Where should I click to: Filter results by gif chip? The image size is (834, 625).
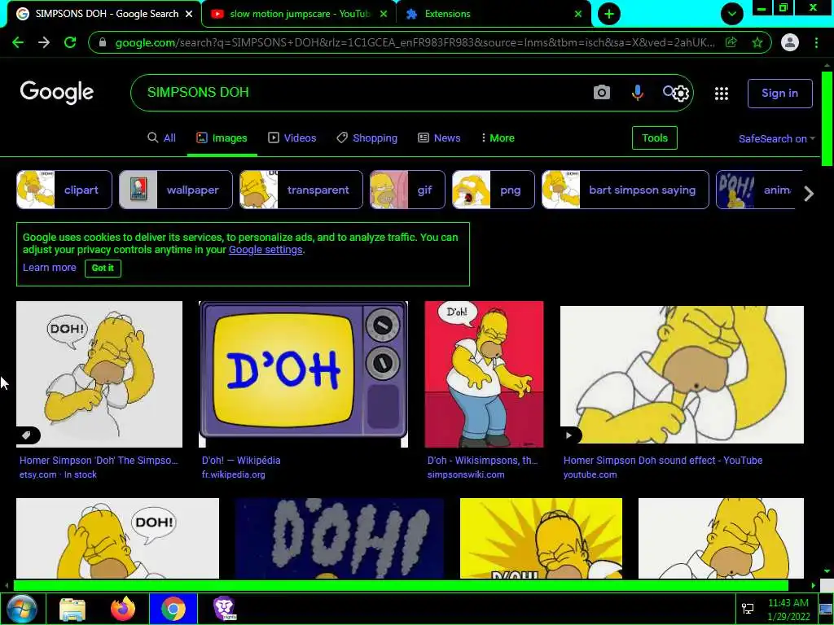pos(407,190)
